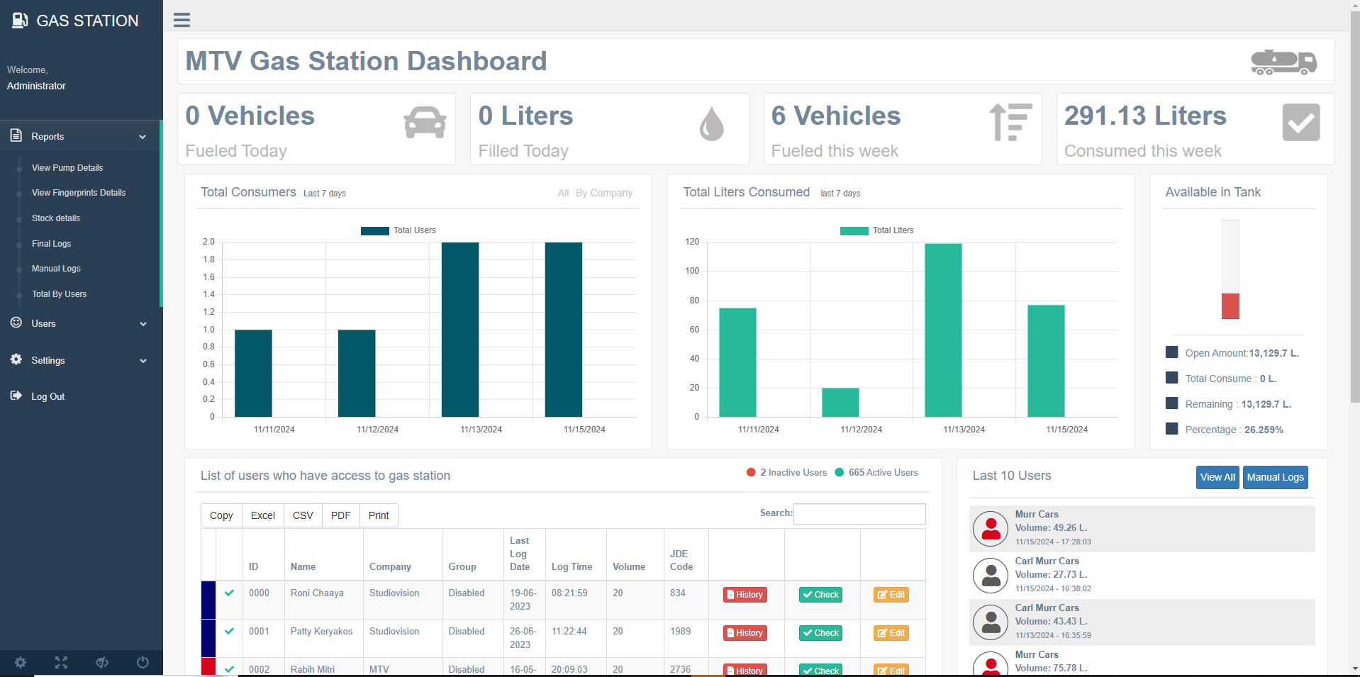Click History button for Roni Chaaya

(x=745, y=595)
